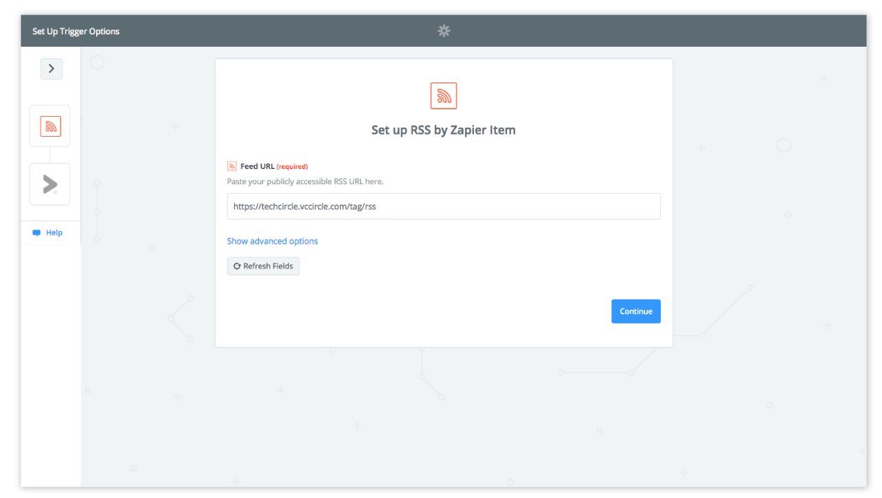Viewport: 882px width, 498px height.
Task: Click the 'Set Up Trigger Options' header title
Action: tap(76, 32)
